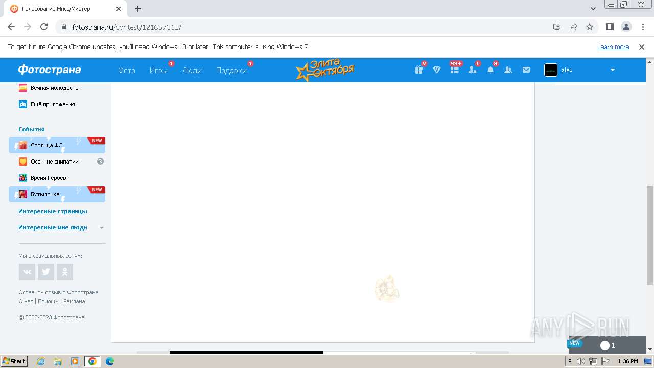Open a new browser tab
Viewport: 654px width, 368px height.
tap(138, 9)
